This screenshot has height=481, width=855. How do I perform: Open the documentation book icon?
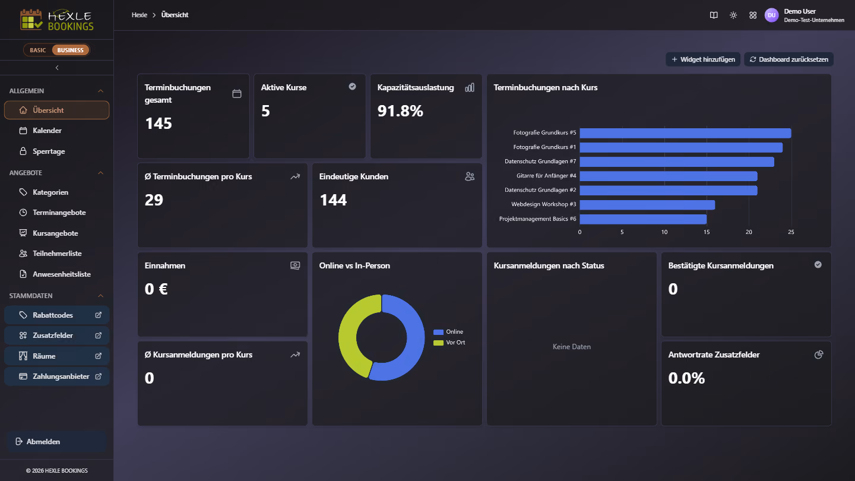714,15
